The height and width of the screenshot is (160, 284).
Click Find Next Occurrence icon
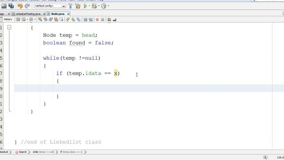pyautogui.click(x=51, y=20)
